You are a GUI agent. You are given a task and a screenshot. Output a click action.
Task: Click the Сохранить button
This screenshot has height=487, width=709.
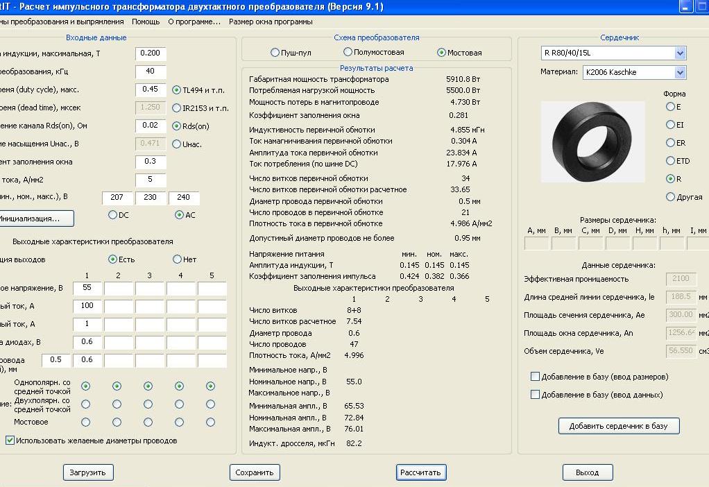tap(254, 472)
